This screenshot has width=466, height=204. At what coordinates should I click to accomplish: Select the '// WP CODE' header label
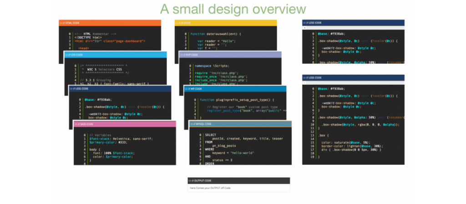[x=195, y=89]
